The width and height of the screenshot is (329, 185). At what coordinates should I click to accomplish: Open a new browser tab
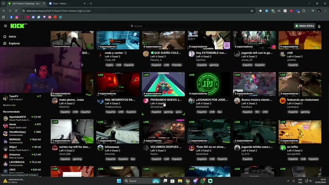tap(91, 4)
